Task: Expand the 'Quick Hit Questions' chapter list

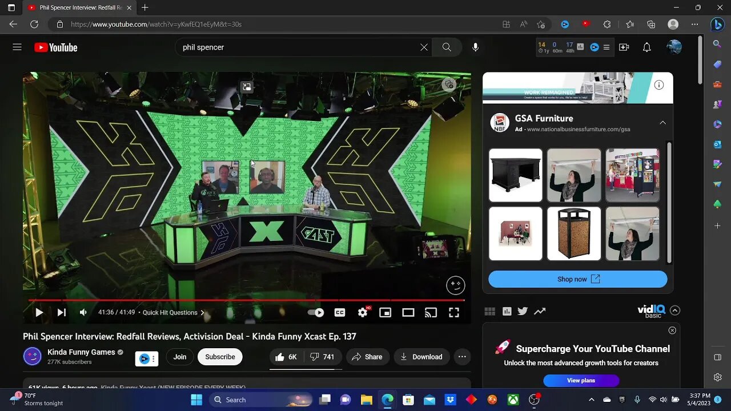Action: 174,312
